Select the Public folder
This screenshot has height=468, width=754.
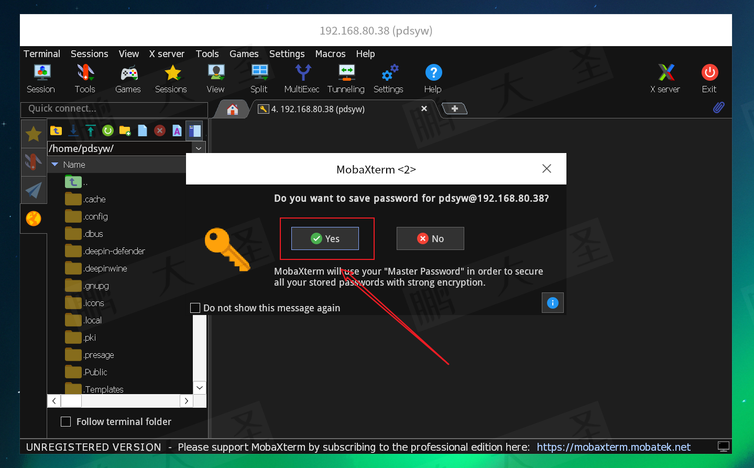(86, 372)
